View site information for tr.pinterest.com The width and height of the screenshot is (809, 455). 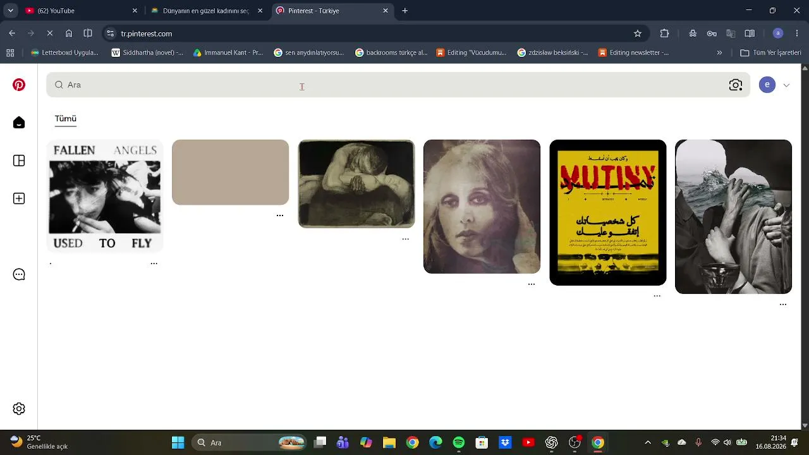[110, 33]
